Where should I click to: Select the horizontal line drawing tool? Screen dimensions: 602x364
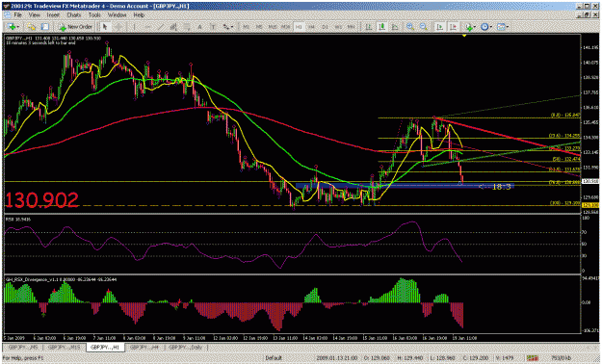click(147, 27)
